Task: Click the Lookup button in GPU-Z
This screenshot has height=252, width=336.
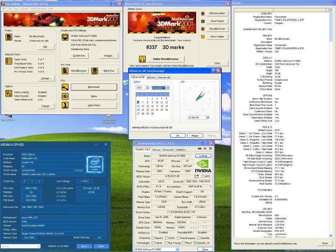Action: point(203,156)
